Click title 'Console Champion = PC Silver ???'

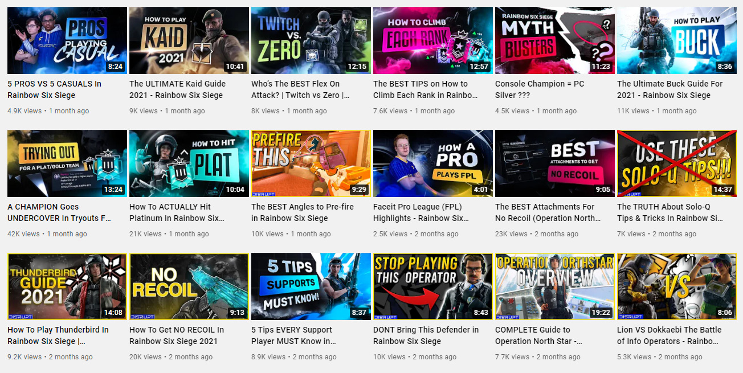[540, 89]
